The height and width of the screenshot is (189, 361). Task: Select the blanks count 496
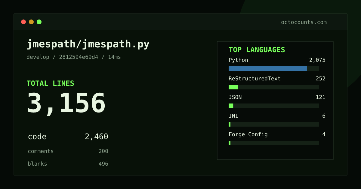click(103, 164)
